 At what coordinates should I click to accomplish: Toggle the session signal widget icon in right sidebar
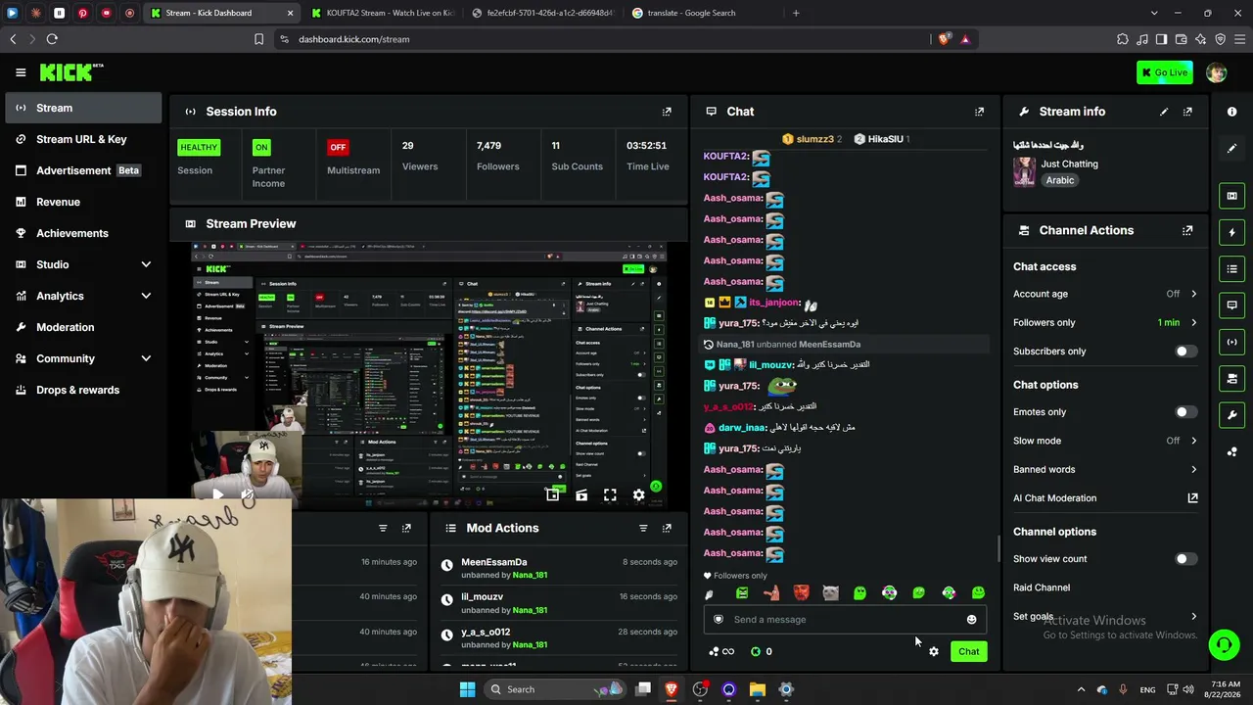pyautogui.click(x=1232, y=342)
